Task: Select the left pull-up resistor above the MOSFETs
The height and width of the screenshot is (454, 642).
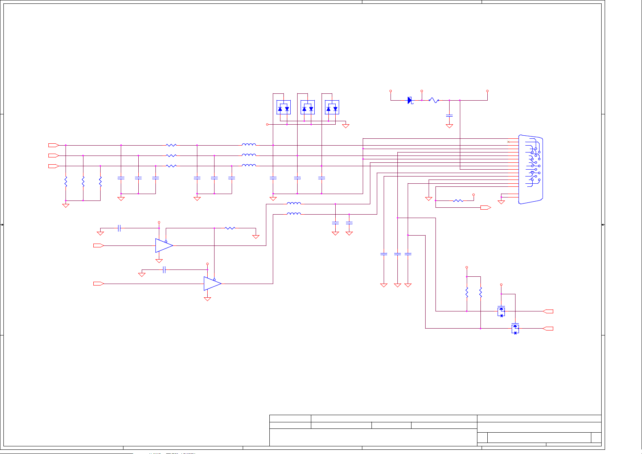Action: point(467,292)
